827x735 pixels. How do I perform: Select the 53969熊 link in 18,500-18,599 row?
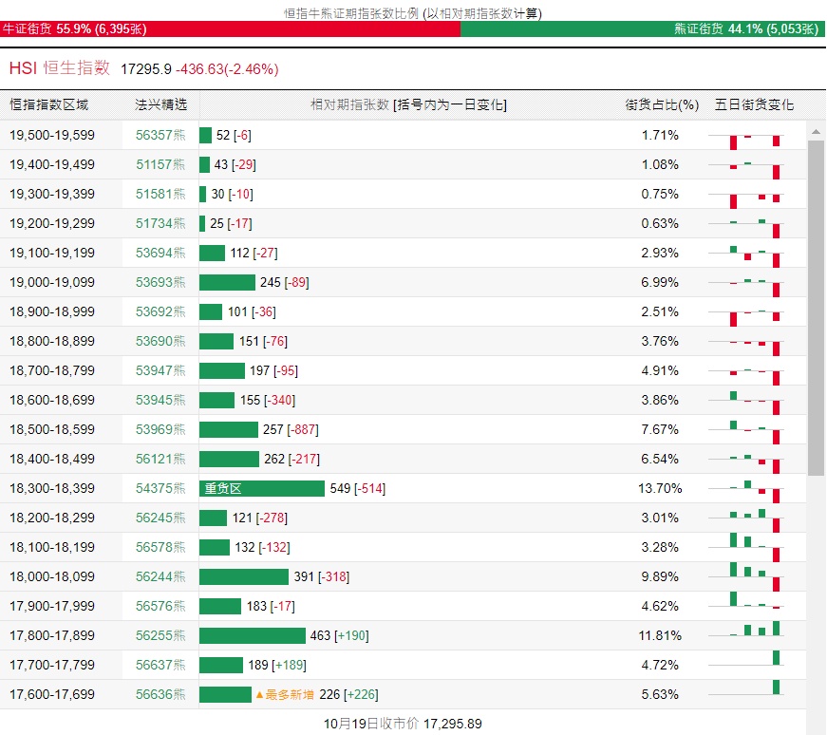(x=160, y=429)
